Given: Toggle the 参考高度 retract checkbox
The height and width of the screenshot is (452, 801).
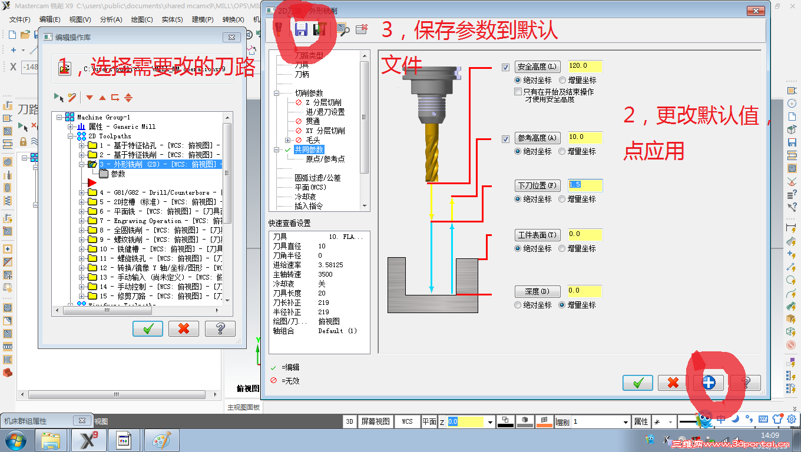Looking at the screenshot, I should point(506,139).
